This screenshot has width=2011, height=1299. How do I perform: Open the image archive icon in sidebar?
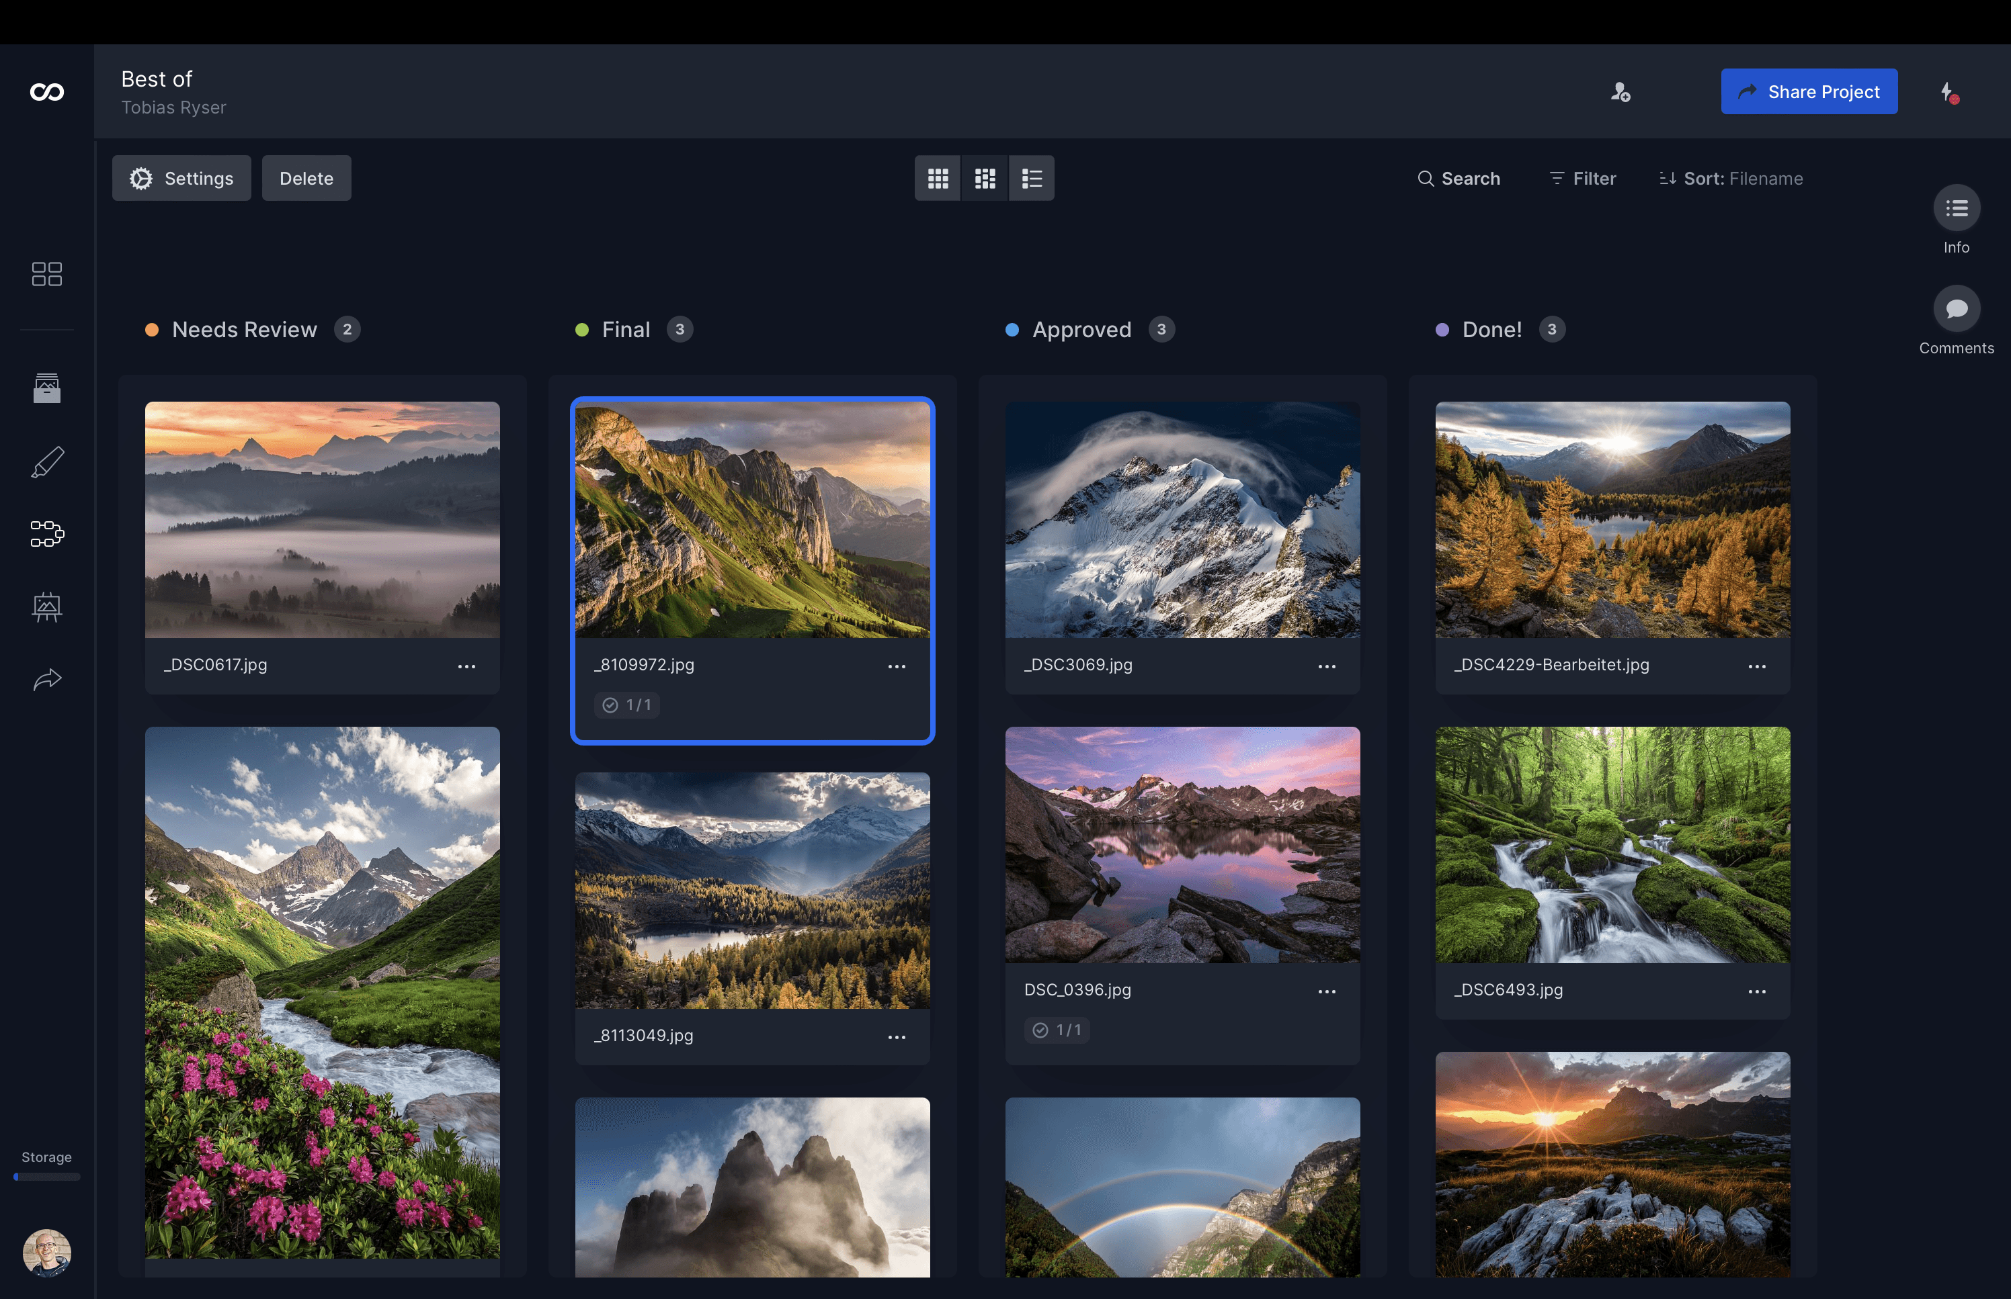pos(47,388)
